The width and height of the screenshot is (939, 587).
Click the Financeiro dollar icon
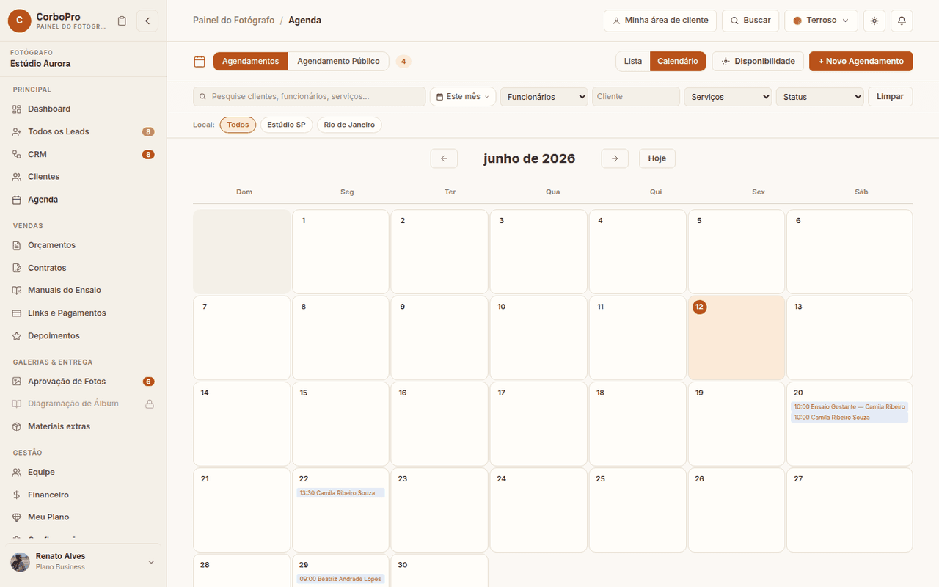point(17,495)
